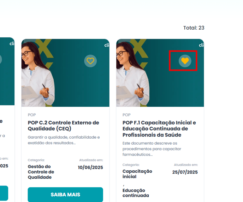Image resolution: width=243 pixels, height=202 pixels.
Task: Select the Capacitação inicial category
Action: pyautogui.click(x=137, y=174)
